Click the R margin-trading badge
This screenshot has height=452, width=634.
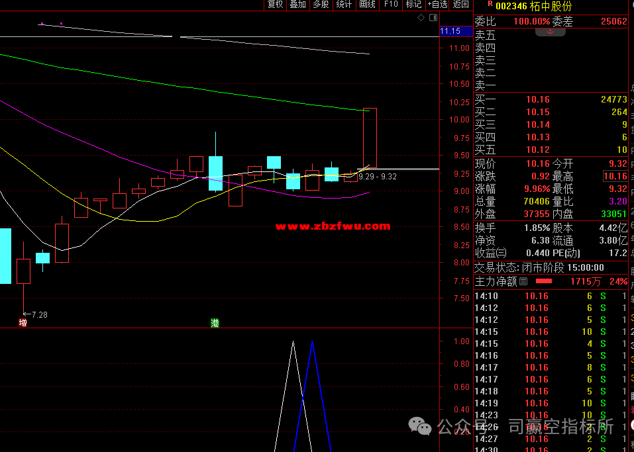pos(490,3)
